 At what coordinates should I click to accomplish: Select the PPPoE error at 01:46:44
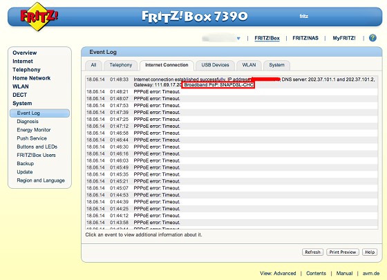point(232,140)
